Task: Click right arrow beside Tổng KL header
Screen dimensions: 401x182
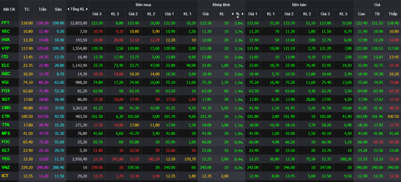Action: click(x=87, y=9)
